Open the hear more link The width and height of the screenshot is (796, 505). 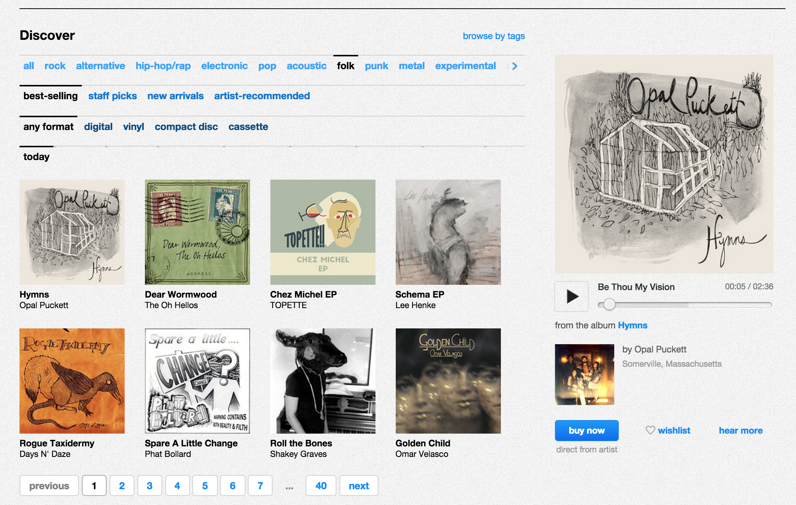point(741,431)
